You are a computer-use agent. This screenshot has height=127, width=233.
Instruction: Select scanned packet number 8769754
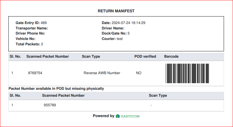click(x=35, y=73)
